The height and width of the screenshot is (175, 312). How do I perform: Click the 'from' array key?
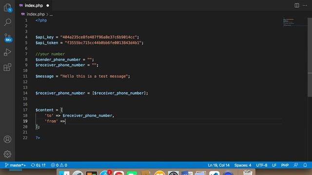click(51, 121)
